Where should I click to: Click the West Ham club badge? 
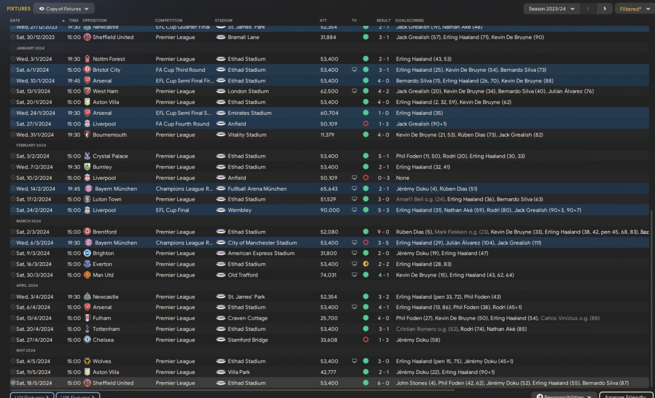click(87, 91)
